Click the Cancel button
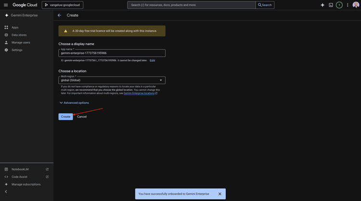Viewport: 361px width, 201px height. pyautogui.click(x=82, y=117)
